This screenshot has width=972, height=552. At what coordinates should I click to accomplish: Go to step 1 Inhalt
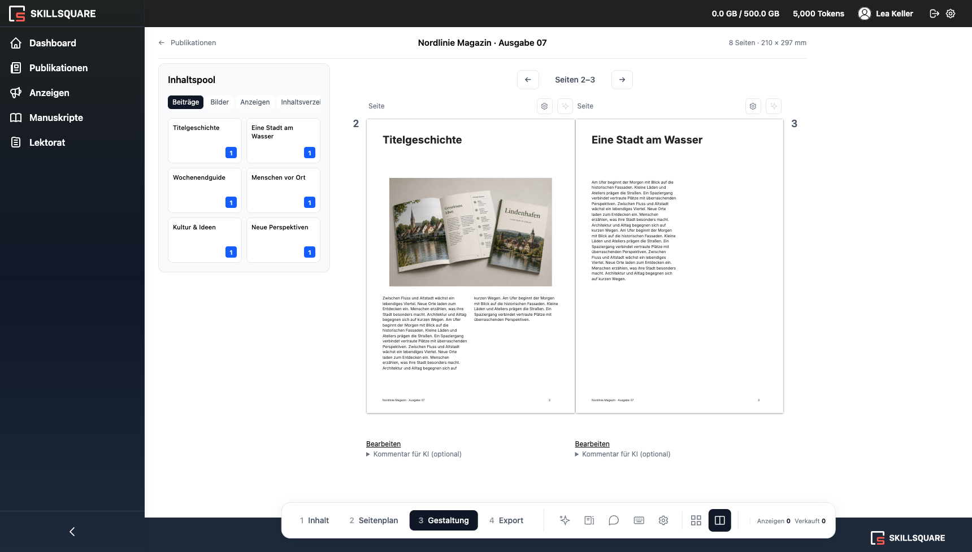314,520
